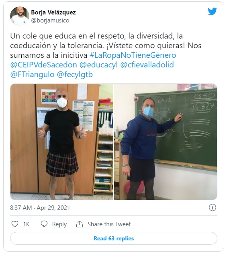Open left photo of man in plaid skirt
This screenshot has height=254, width=227.
click(x=62, y=142)
